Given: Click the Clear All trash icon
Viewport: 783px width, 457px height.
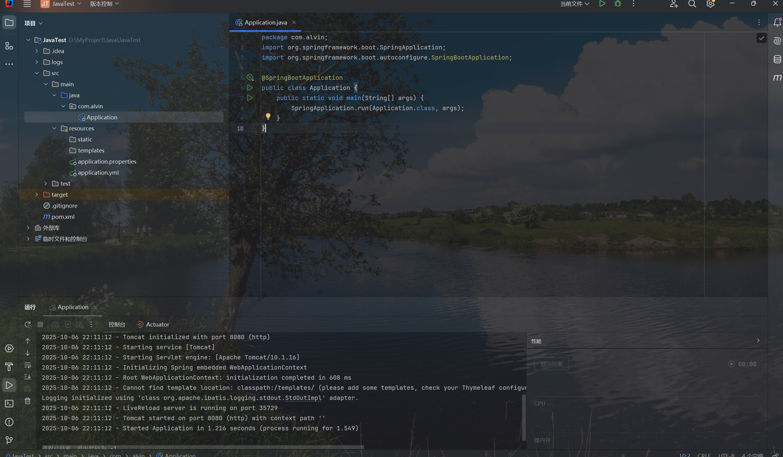Looking at the screenshot, I should [28, 401].
